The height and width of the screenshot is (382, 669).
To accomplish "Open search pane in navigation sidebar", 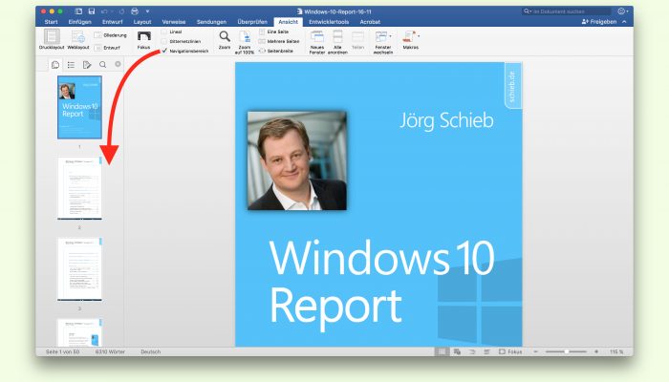I will click(x=103, y=65).
